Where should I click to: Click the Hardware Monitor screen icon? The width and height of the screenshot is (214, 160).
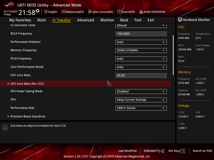pyautogui.click(x=180, y=20)
